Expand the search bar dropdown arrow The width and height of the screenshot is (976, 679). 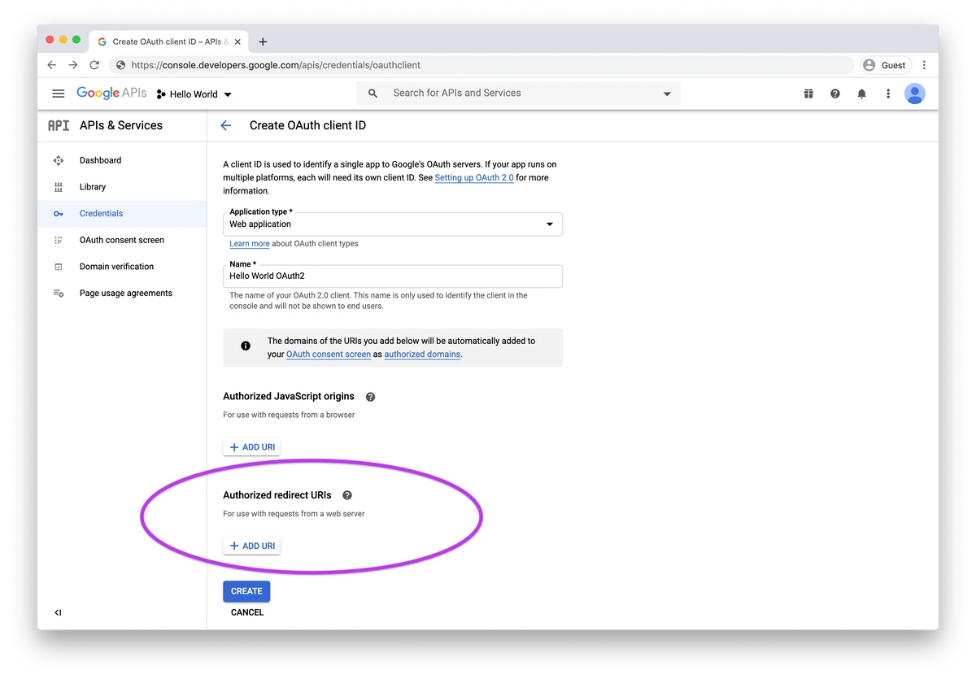[x=666, y=93]
